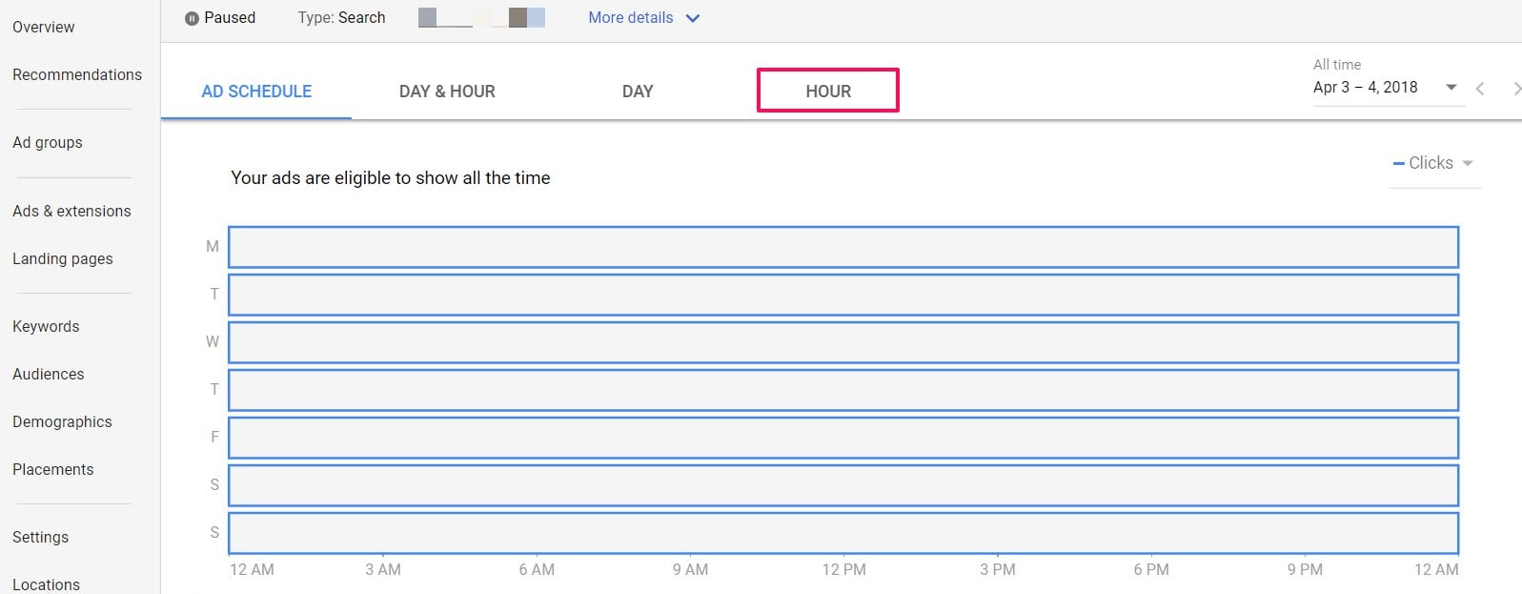Image resolution: width=1522 pixels, height=594 pixels.
Task: Go to next date range arrow
Action: click(x=1515, y=89)
